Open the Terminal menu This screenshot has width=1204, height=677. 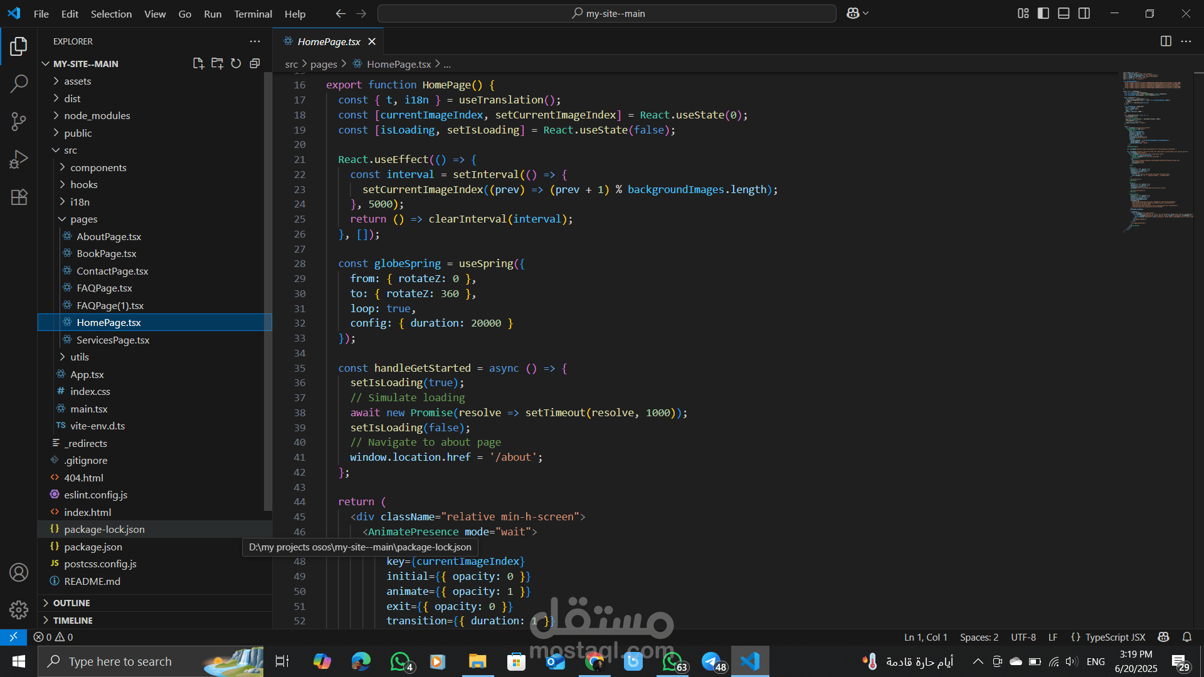click(253, 14)
